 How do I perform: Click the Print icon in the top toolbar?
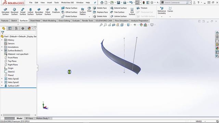click(125, 2)
